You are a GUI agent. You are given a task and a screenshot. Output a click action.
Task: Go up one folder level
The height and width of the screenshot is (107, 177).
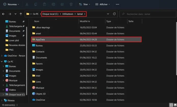(21, 14)
